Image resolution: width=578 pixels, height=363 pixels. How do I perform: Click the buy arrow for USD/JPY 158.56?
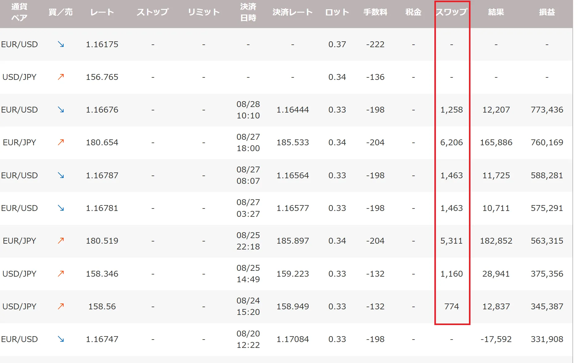click(x=61, y=306)
